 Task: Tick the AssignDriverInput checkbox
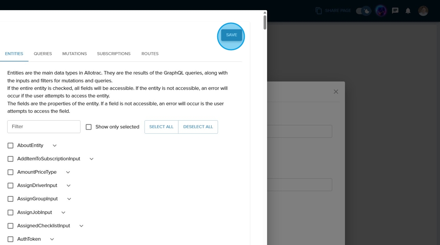(11, 185)
